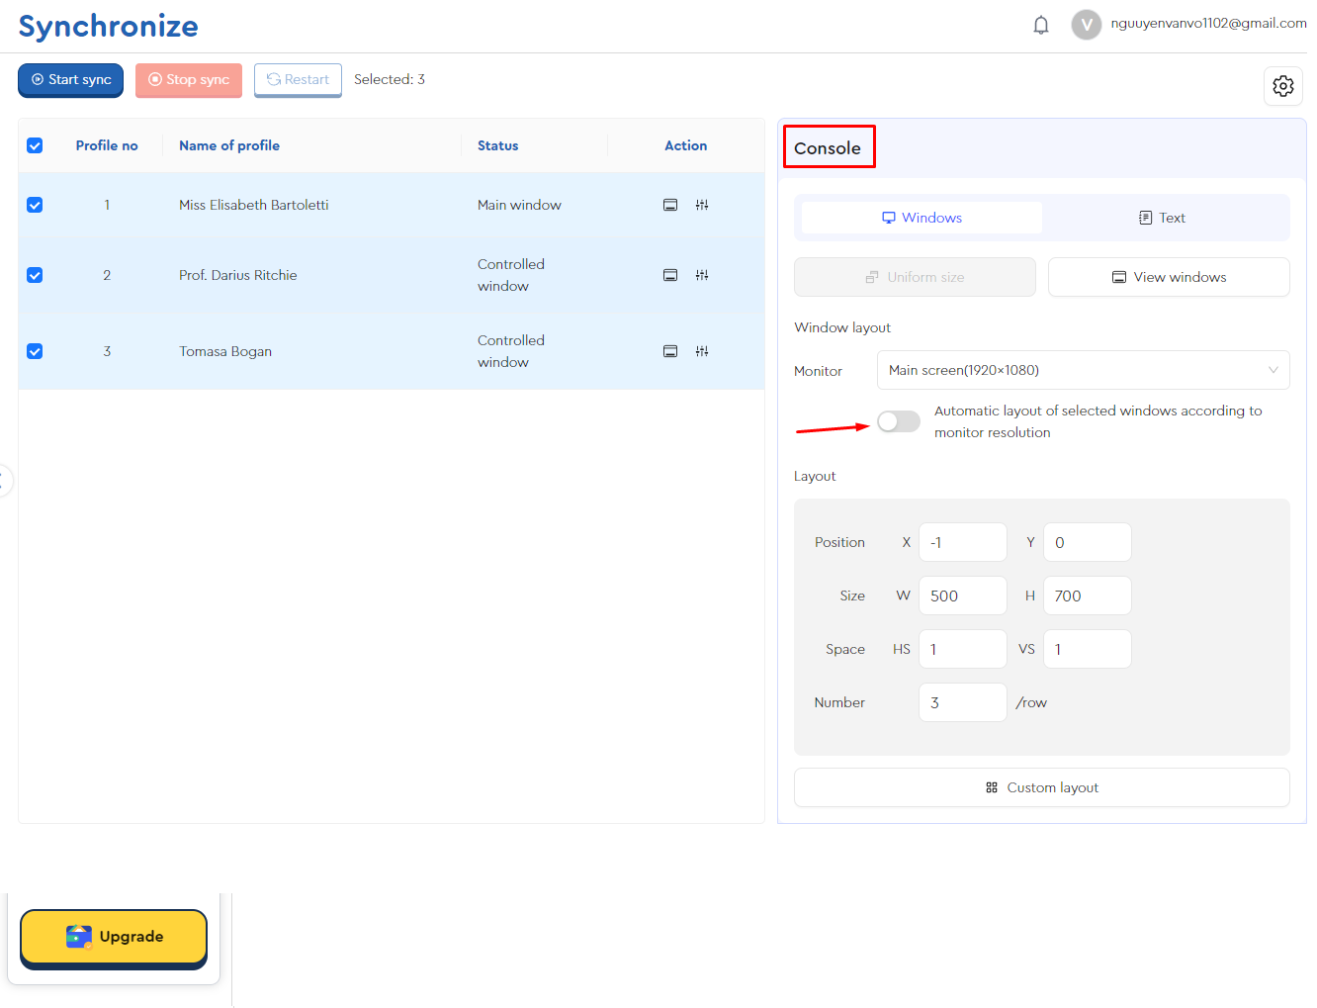Click sliders icon for Tomasa Bogan
Viewport: 1317px width, 1008px height.
(702, 351)
